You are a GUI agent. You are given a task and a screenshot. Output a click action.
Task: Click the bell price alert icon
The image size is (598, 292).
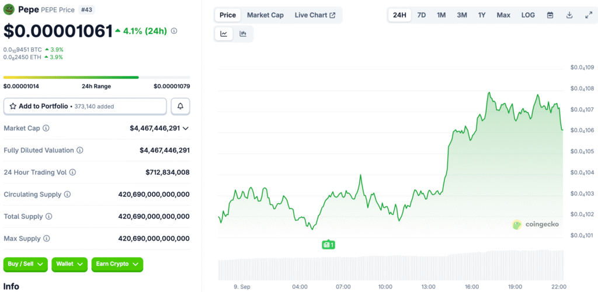point(180,106)
